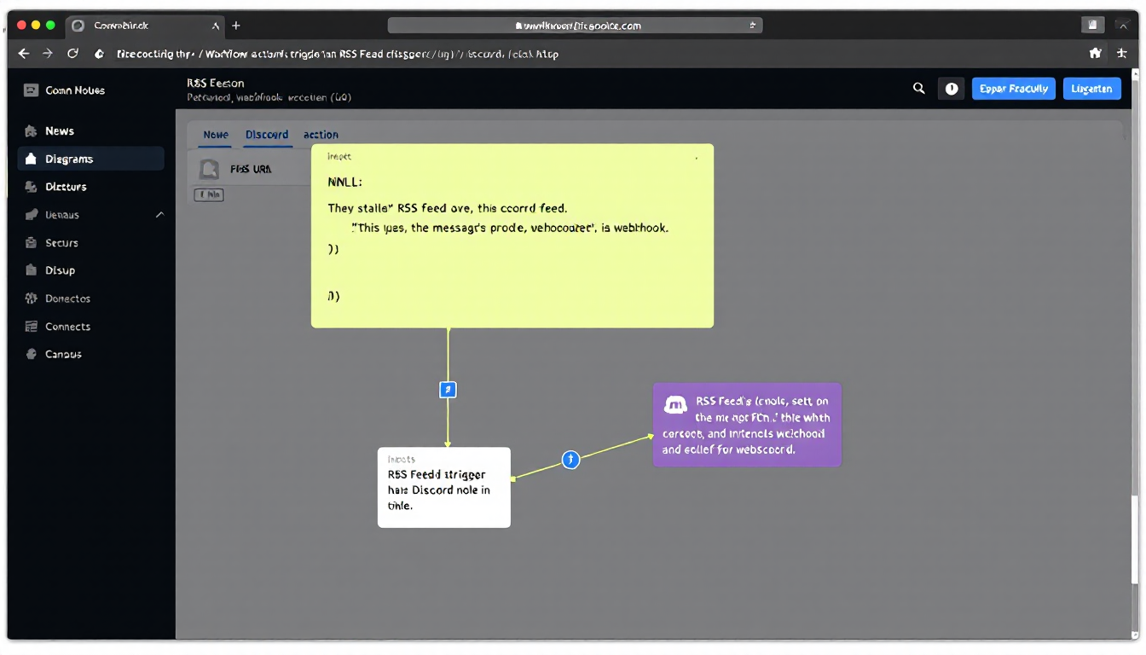Click the blue button right of Epper Fraculty
Screen dimensions: 1146x655
pyautogui.click(x=1091, y=89)
